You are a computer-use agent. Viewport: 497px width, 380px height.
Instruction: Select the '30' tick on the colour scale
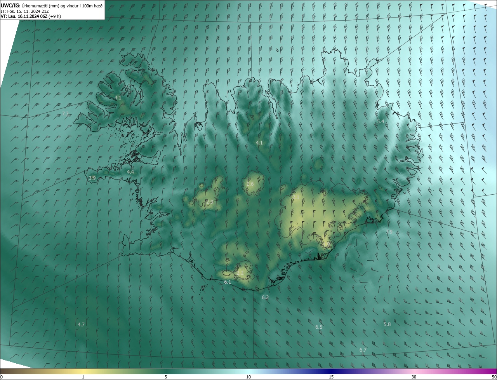click(414, 377)
